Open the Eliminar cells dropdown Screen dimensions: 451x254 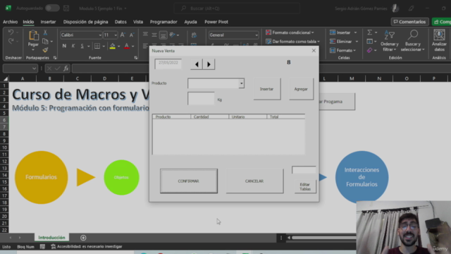click(357, 42)
